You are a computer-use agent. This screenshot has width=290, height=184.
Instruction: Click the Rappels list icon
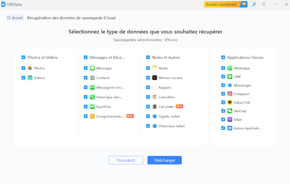155,87
